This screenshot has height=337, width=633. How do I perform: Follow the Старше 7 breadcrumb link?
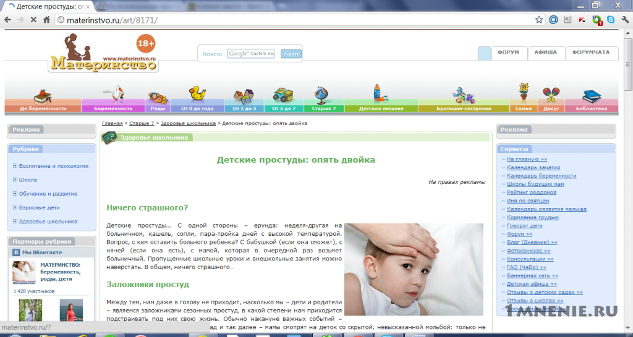coord(142,123)
